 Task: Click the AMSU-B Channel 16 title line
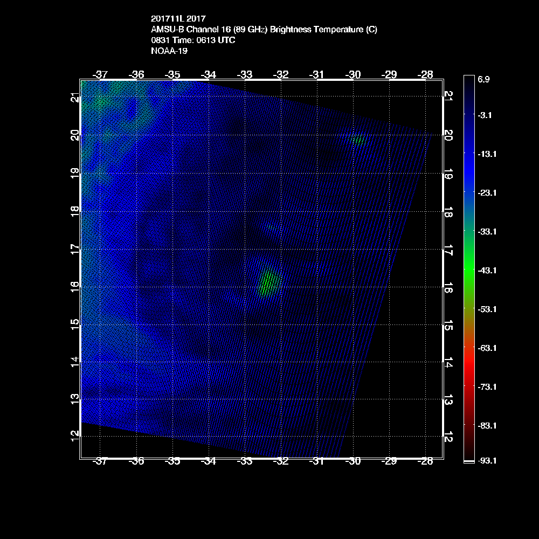coord(264,30)
